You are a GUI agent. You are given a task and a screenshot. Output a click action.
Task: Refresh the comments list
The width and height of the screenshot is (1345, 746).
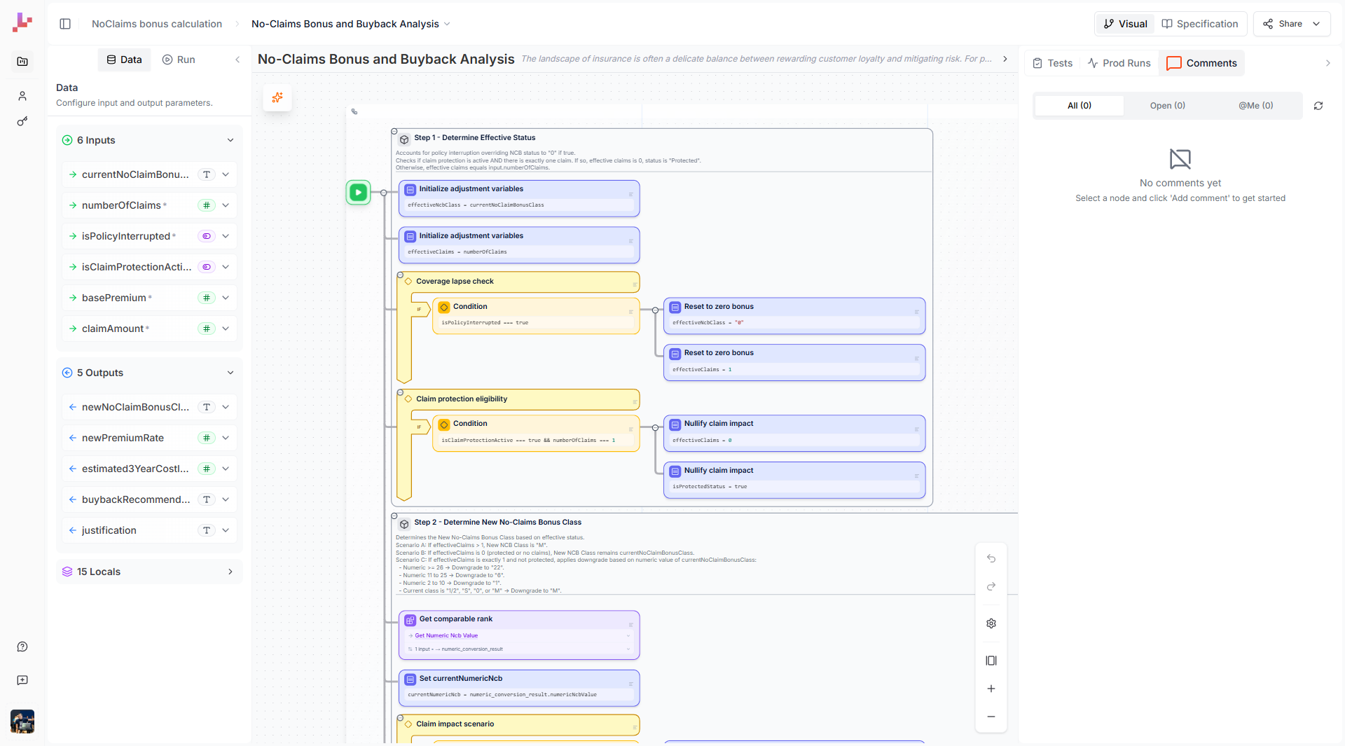click(1319, 106)
